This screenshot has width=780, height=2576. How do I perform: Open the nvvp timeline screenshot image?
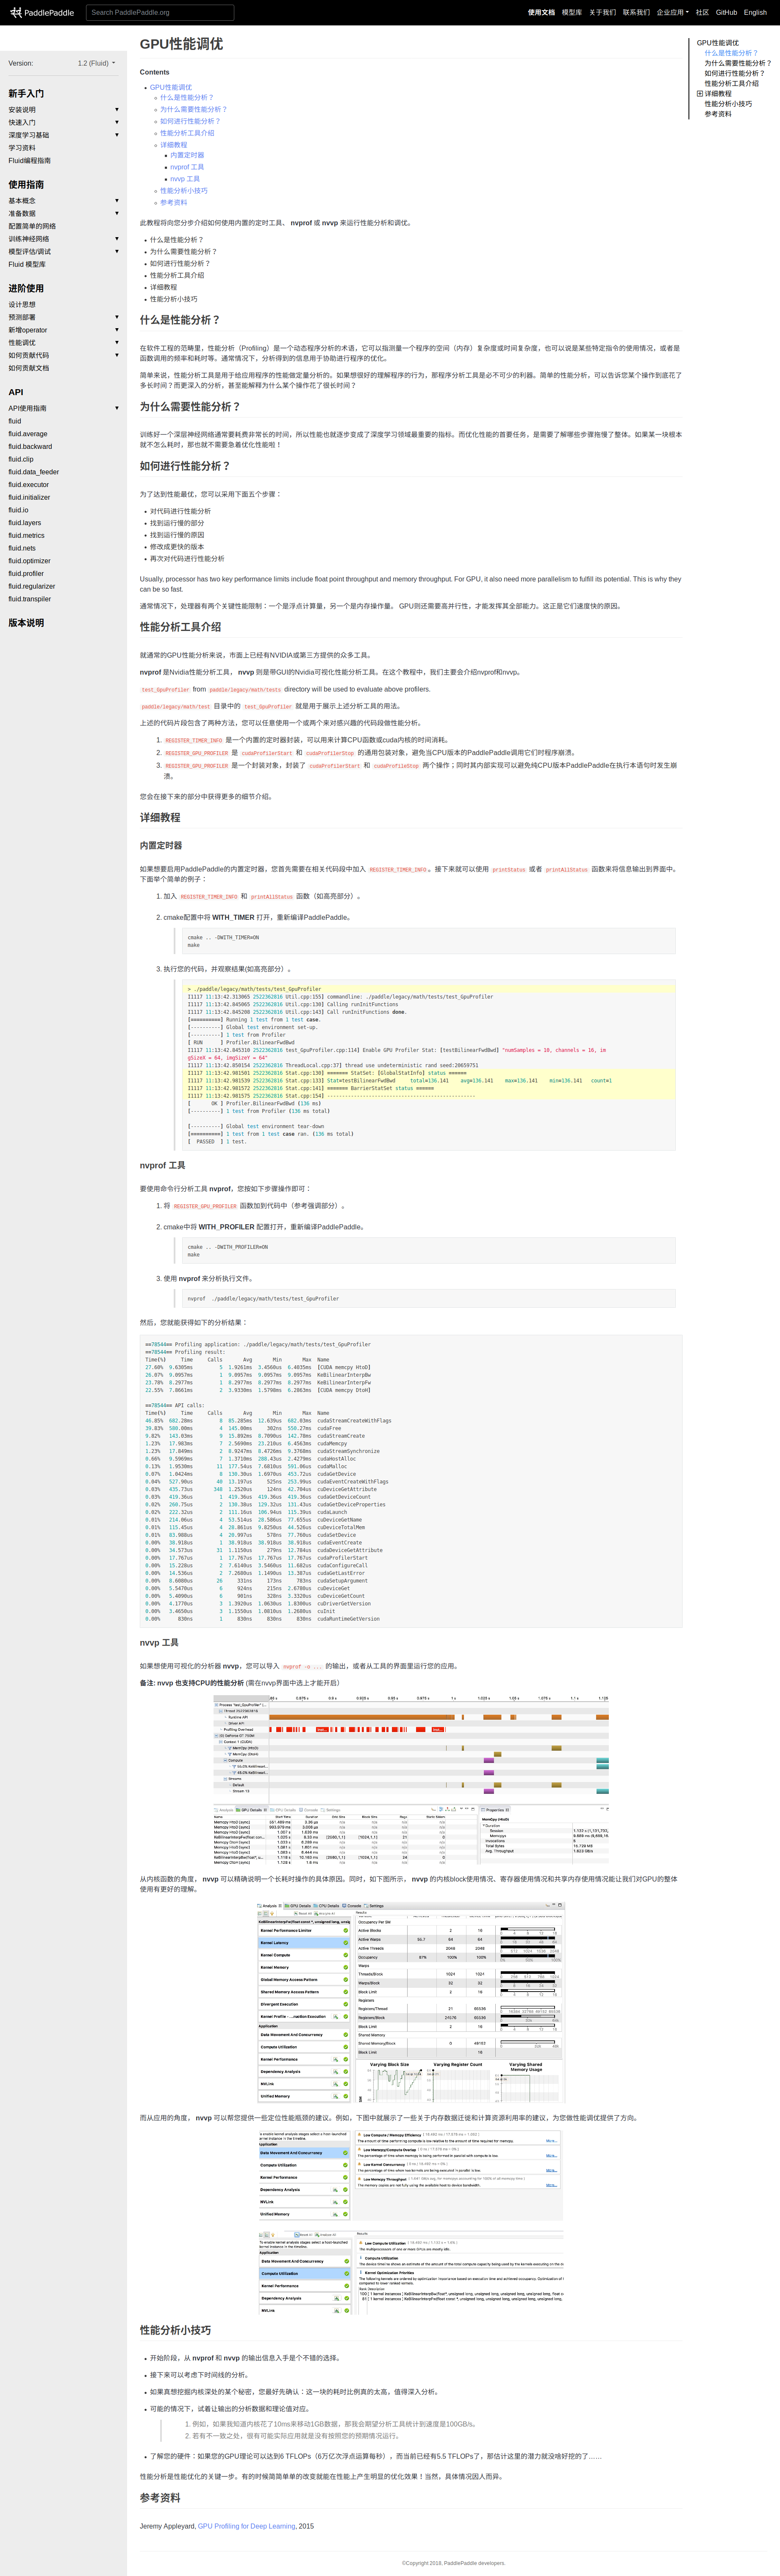pos(411,1779)
